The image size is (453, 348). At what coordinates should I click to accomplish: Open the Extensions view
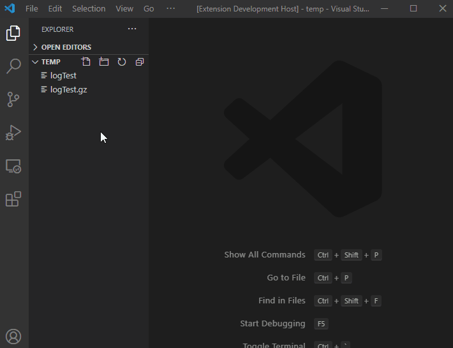[13, 199]
